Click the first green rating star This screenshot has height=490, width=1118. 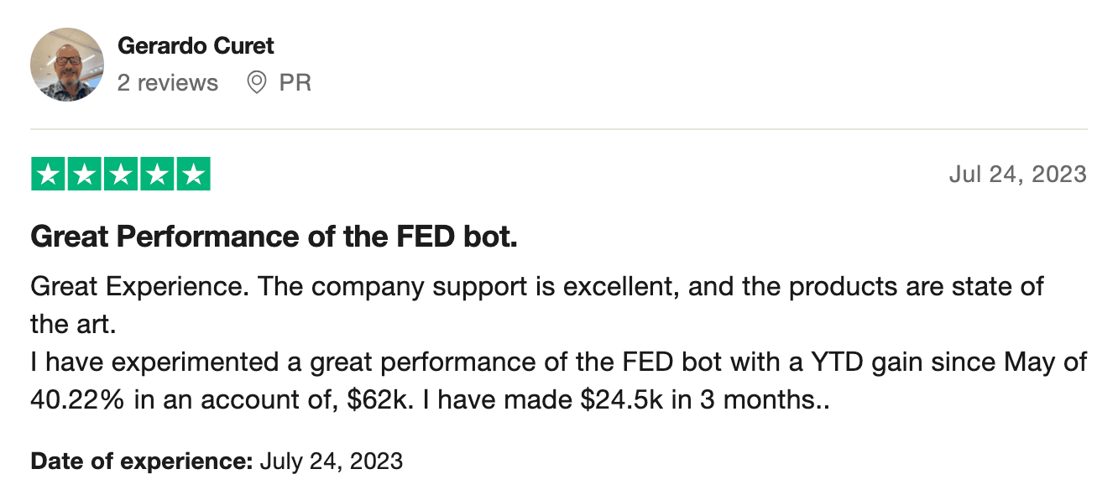click(49, 175)
